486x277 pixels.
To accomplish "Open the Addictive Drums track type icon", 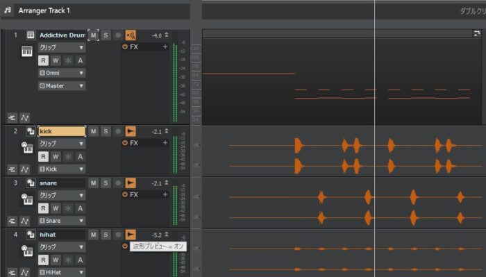I will click(31, 35).
